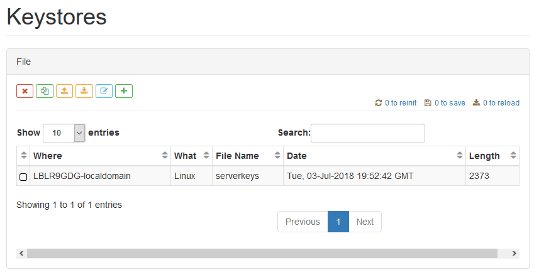Sort by the Where column
Image resolution: width=539 pixels, height=275 pixels.
[x=101, y=156]
